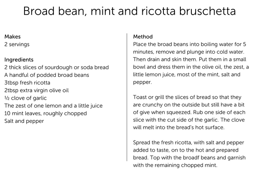Click the final line ending "chopped mint."
This screenshot has height=179, width=254.
(175, 165)
